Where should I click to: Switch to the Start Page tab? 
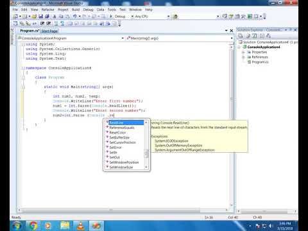(49, 31)
